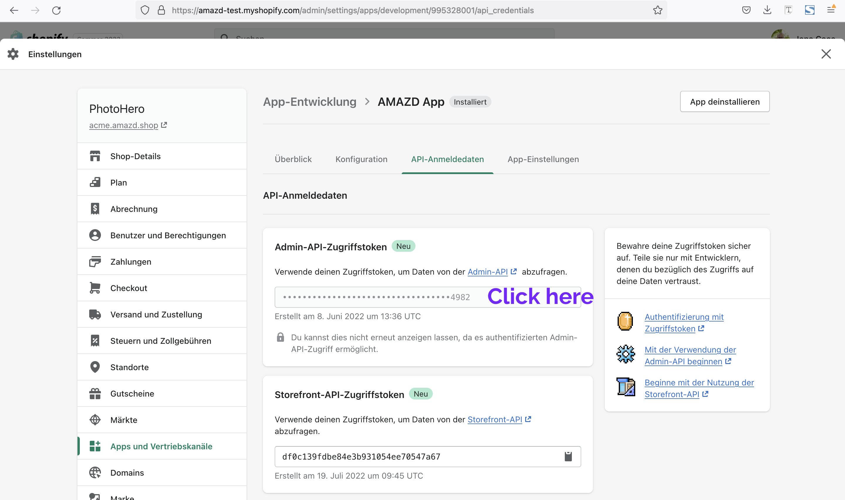Click the Gutscheine gift icon

(x=95, y=394)
